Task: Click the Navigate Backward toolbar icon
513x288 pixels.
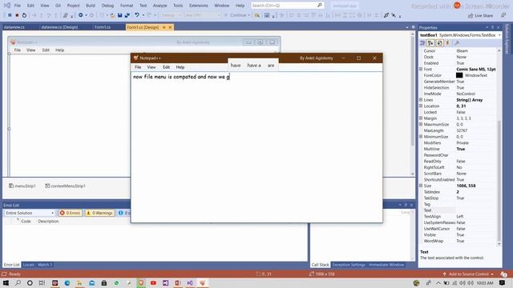Action: pos(80,15)
